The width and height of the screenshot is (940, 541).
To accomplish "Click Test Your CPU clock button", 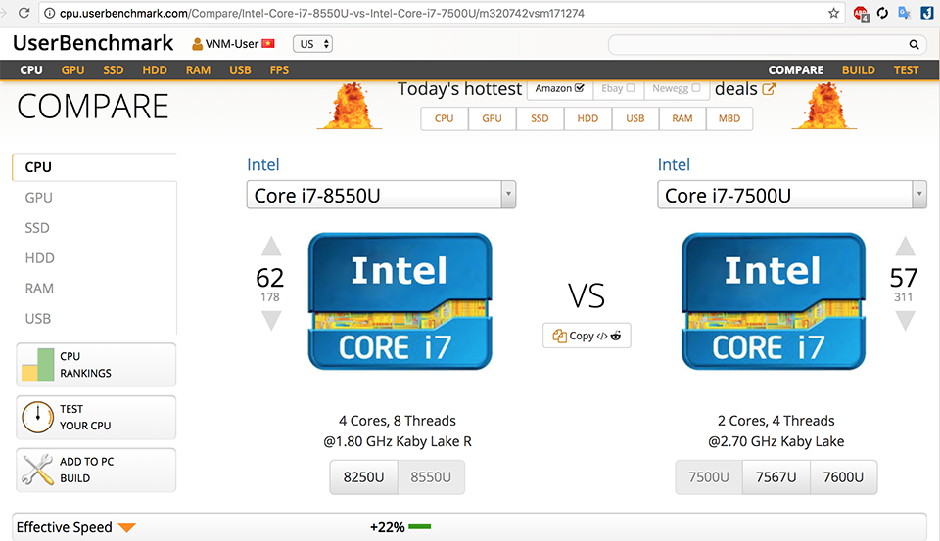I will (x=96, y=418).
